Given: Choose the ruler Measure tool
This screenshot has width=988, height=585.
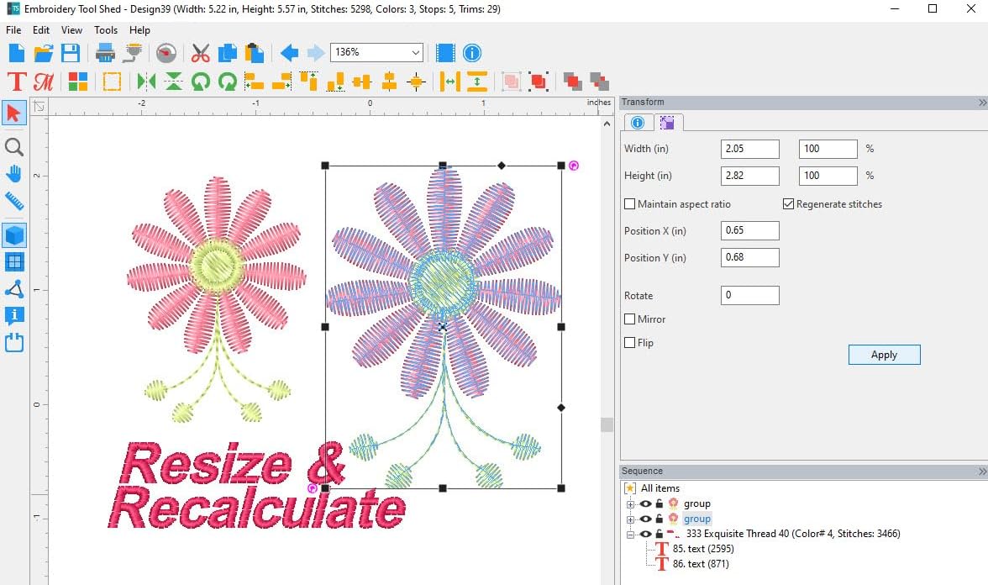Looking at the screenshot, I should point(14,202).
